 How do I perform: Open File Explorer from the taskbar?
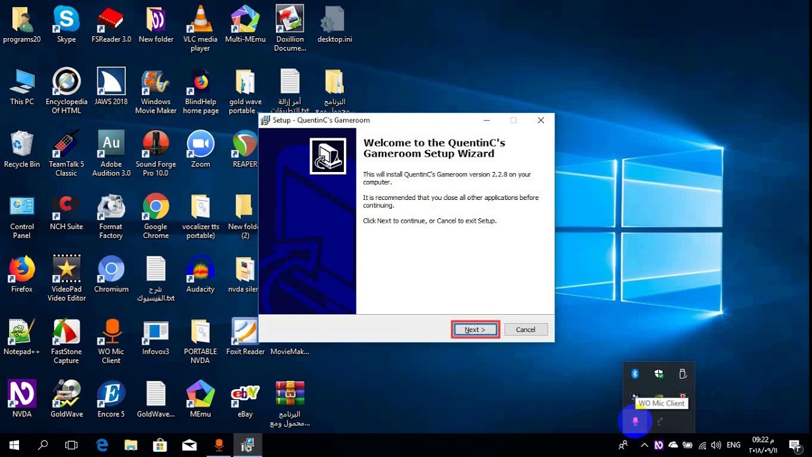[x=131, y=446]
